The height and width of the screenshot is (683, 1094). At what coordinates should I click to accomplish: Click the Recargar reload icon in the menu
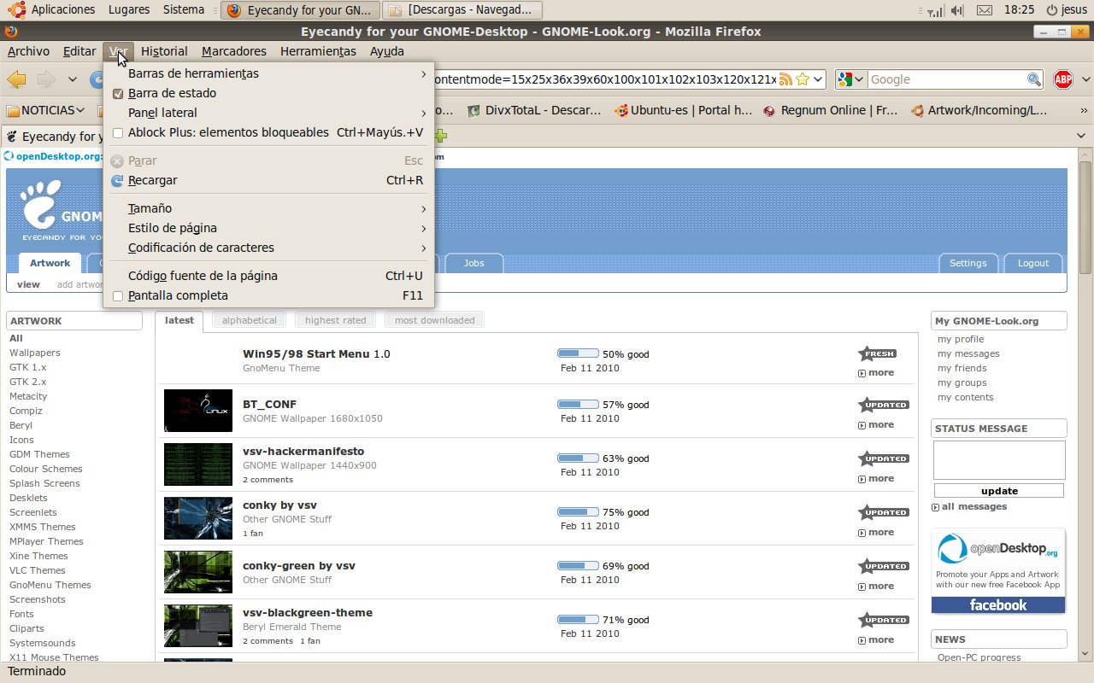(117, 180)
